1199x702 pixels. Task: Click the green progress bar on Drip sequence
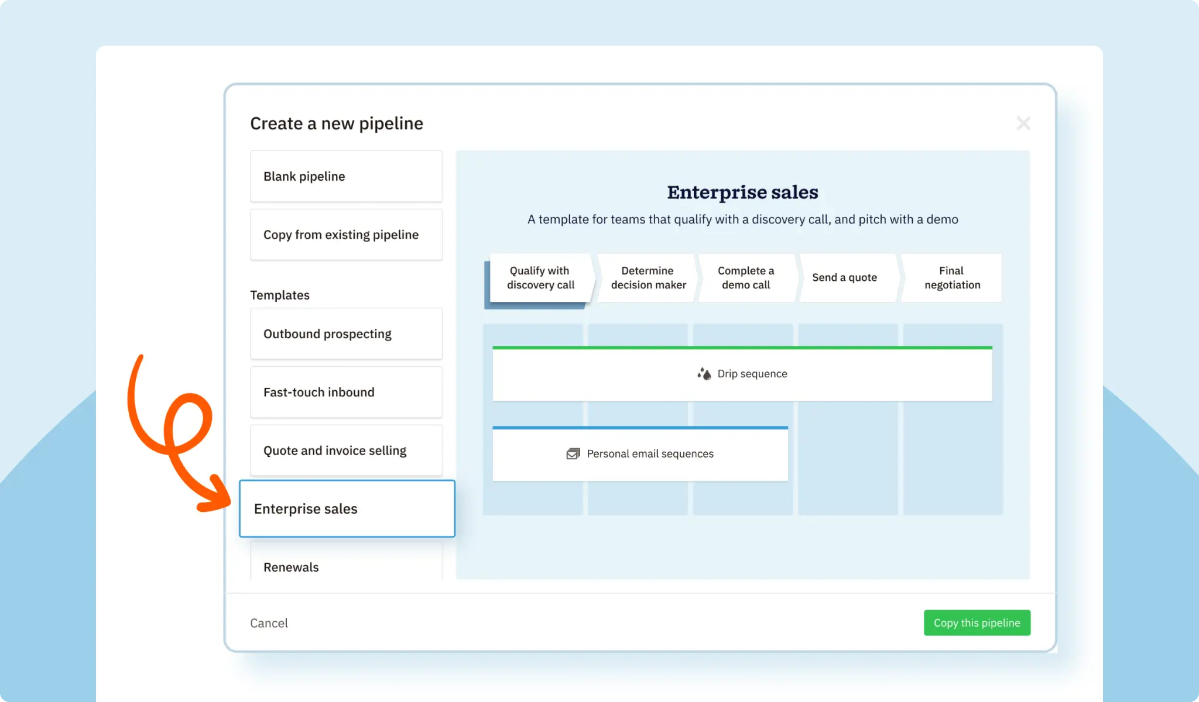pos(742,347)
